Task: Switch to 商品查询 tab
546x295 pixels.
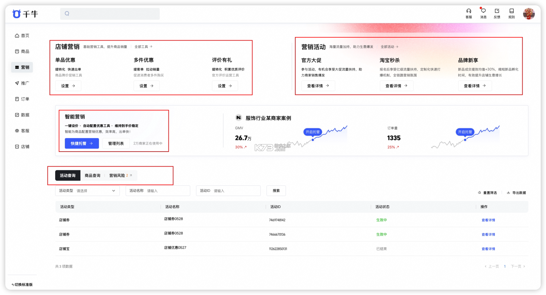Action: (92, 175)
